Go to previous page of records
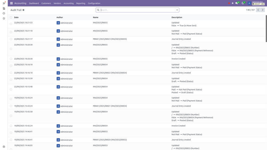267x150 pixels. coord(258,10)
